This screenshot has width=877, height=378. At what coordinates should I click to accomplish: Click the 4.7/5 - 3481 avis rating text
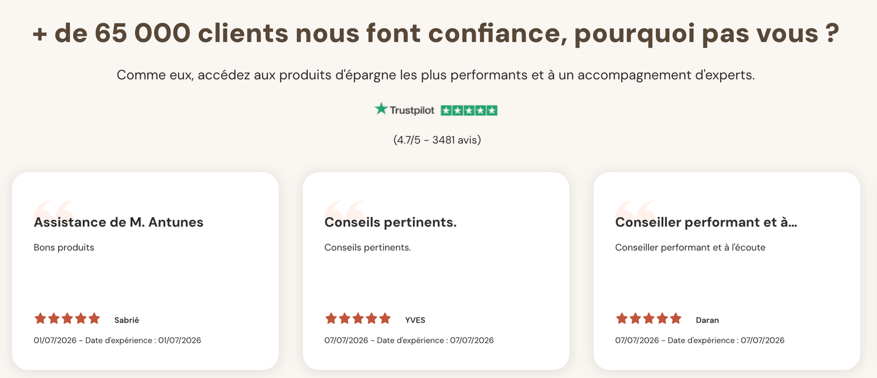[x=437, y=140]
